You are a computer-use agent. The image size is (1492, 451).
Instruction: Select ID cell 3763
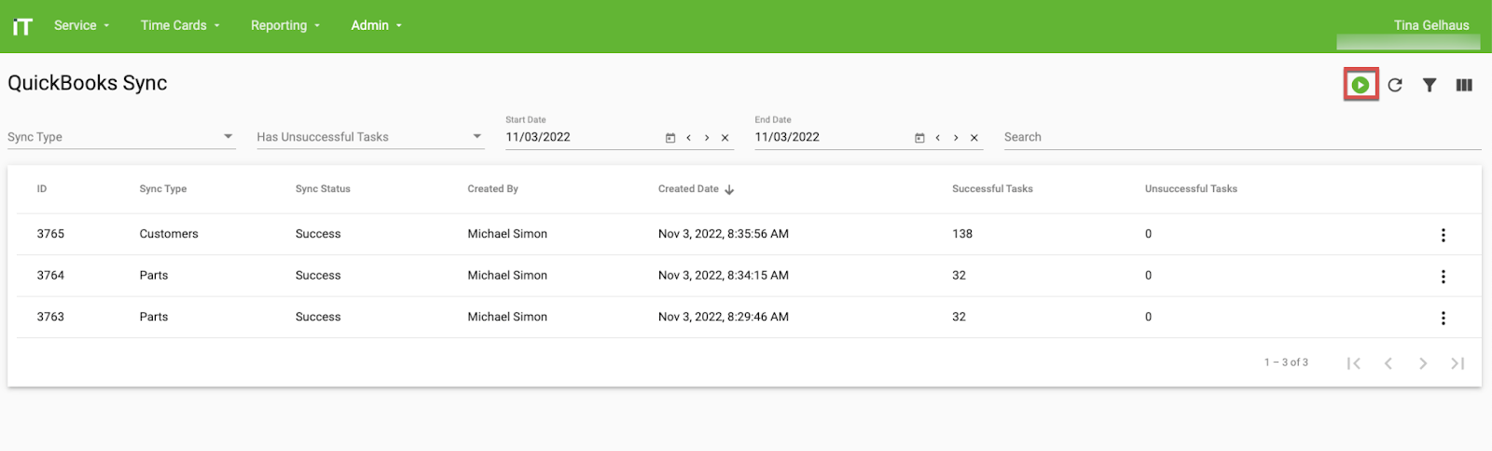coord(50,317)
